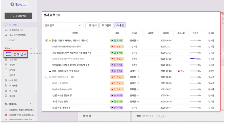Open the 북마크 bookmark icon

pyautogui.click(x=6, y=75)
